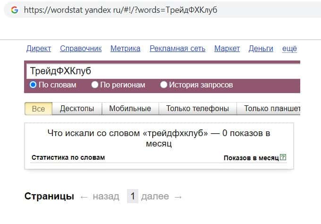The height and width of the screenshot is (224, 321).
Task: Choose the "Только телефоны" tab
Action: [x=197, y=109]
